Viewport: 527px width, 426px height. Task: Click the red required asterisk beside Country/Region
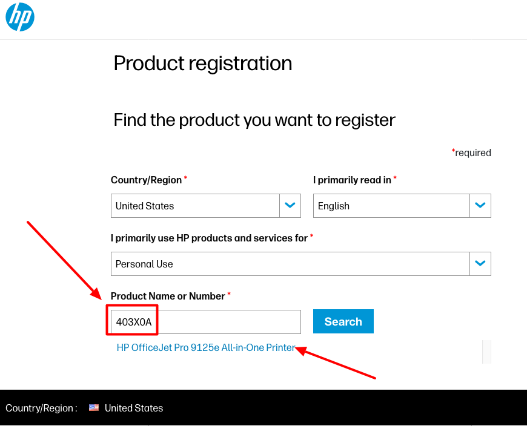point(185,176)
